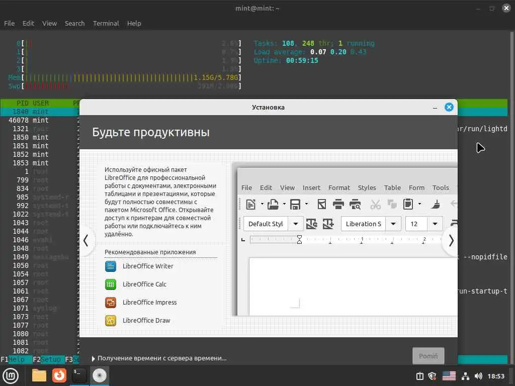Open the font size 12 dropdown in preview

pyautogui.click(x=435, y=224)
